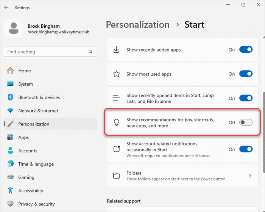Open Network & internet settings
Image resolution: width=265 pixels, height=212 pixels.
pyautogui.click(x=50, y=111)
